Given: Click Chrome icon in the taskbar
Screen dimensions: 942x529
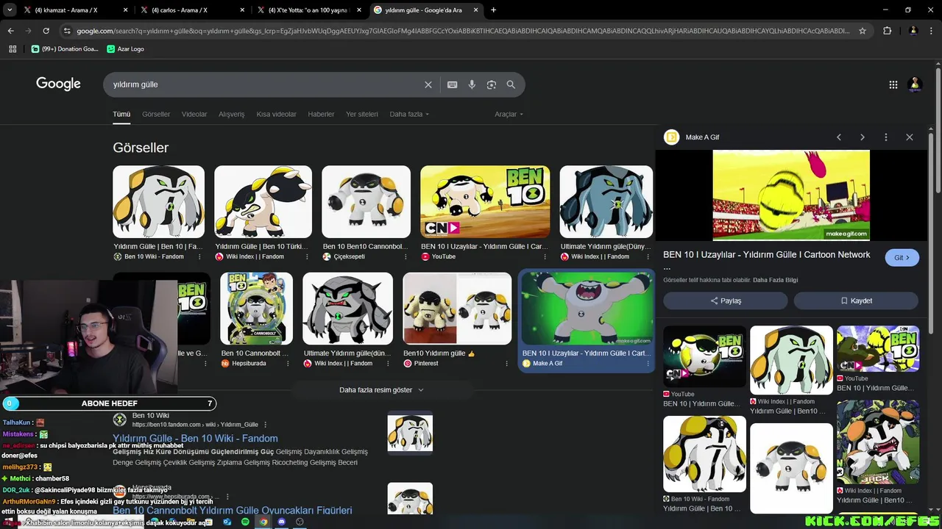Looking at the screenshot, I should tap(263, 522).
